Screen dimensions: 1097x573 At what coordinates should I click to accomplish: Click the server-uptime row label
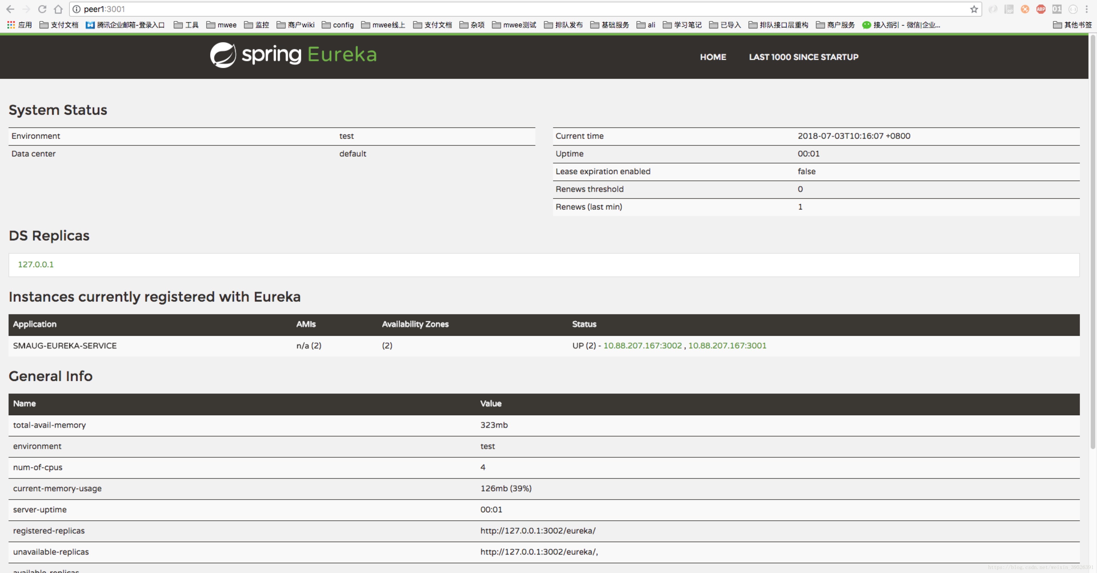coord(40,510)
